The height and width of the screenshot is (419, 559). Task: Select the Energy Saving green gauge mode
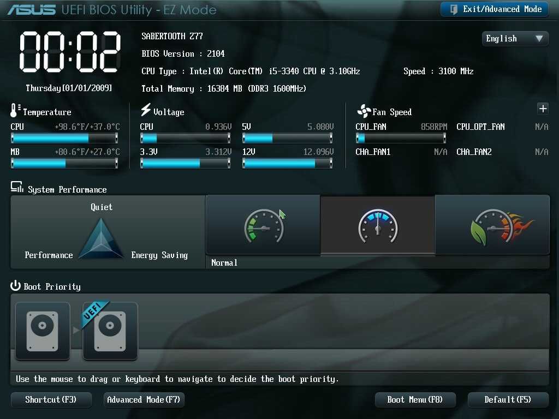(263, 225)
